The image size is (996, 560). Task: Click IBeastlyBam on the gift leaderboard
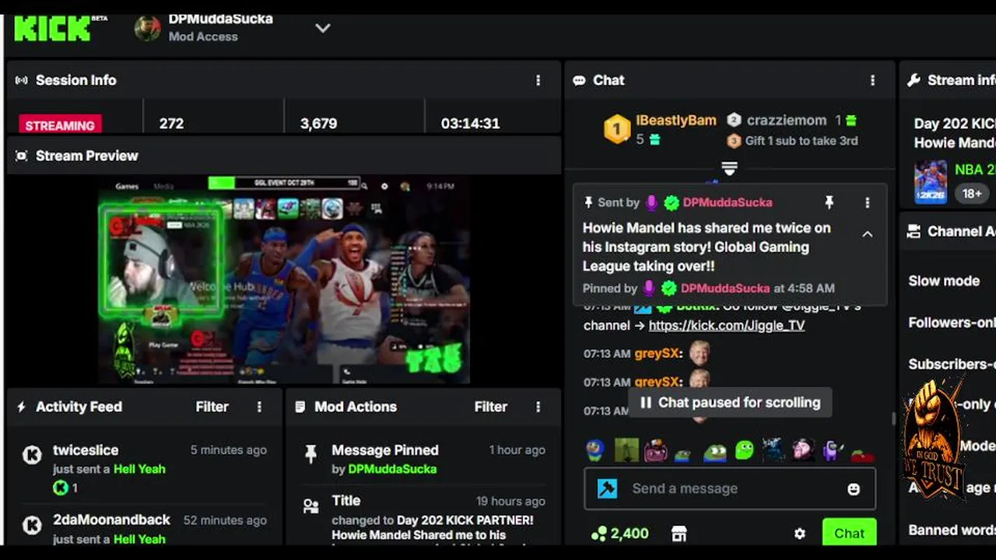coord(676,120)
